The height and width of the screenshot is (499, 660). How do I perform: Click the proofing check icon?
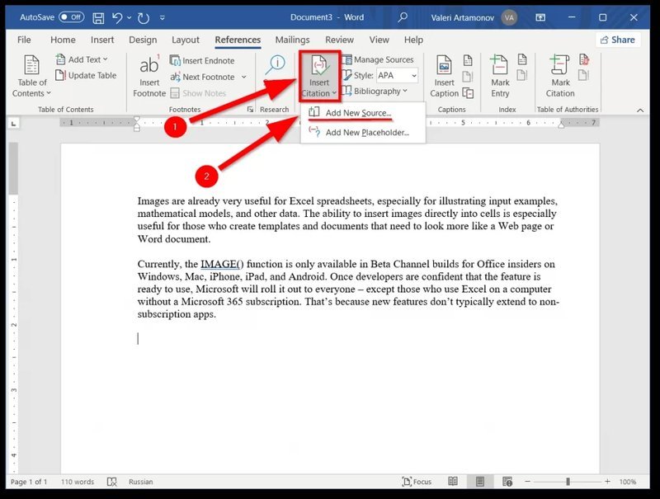tap(111, 482)
